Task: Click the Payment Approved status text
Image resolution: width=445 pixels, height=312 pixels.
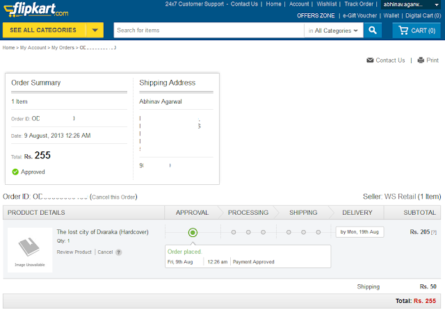Action: pyautogui.click(x=253, y=262)
